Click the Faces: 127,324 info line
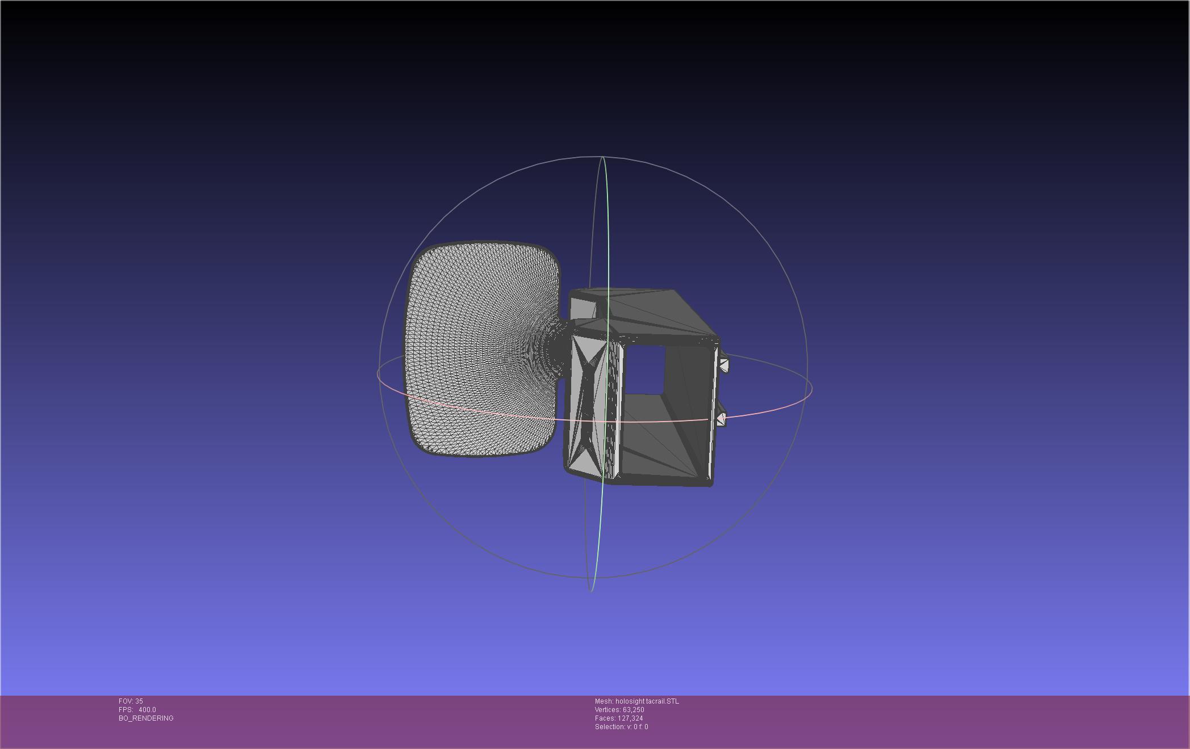Viewport: 1190px width, 749px height. 619,718
